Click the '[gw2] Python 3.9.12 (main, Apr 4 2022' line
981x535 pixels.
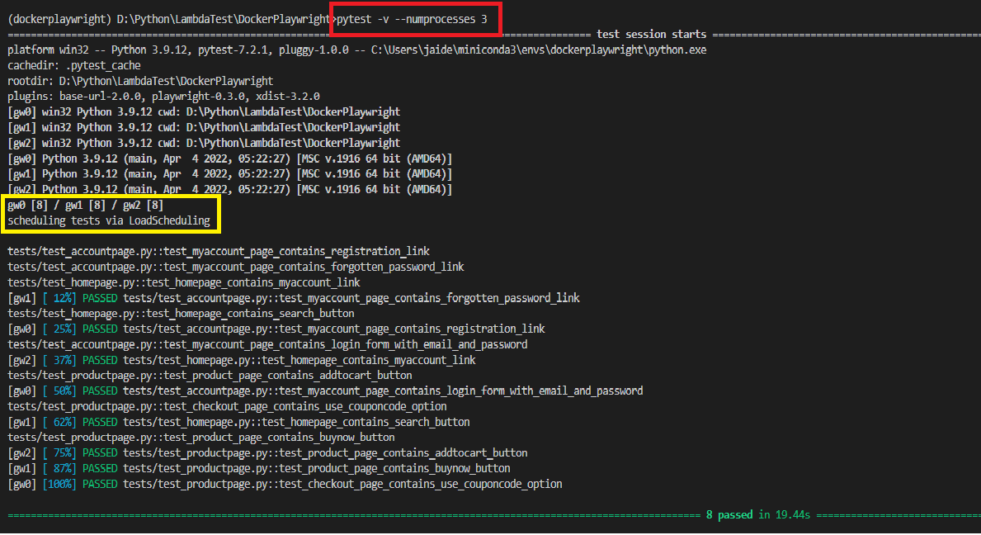click(229, 190)
